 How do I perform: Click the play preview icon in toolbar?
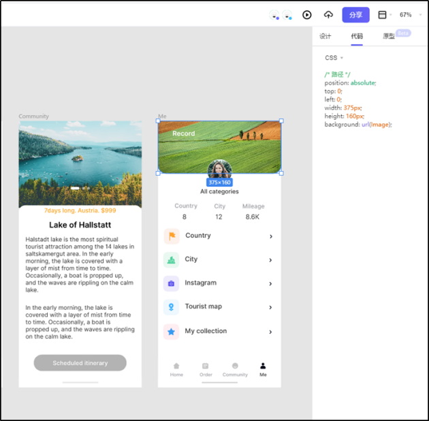306,15
